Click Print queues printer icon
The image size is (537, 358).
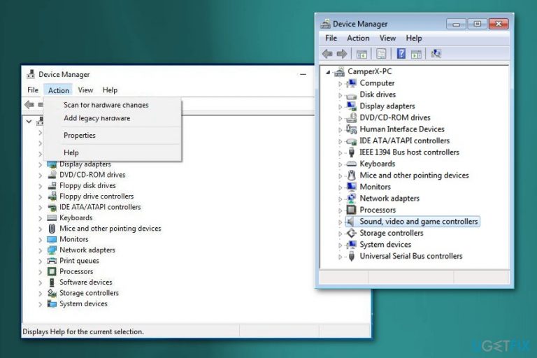[52, 261]
